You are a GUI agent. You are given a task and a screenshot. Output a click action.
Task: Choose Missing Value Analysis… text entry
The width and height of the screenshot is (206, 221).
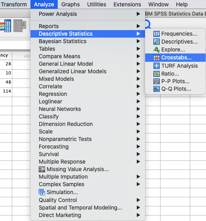click(77, 169)
